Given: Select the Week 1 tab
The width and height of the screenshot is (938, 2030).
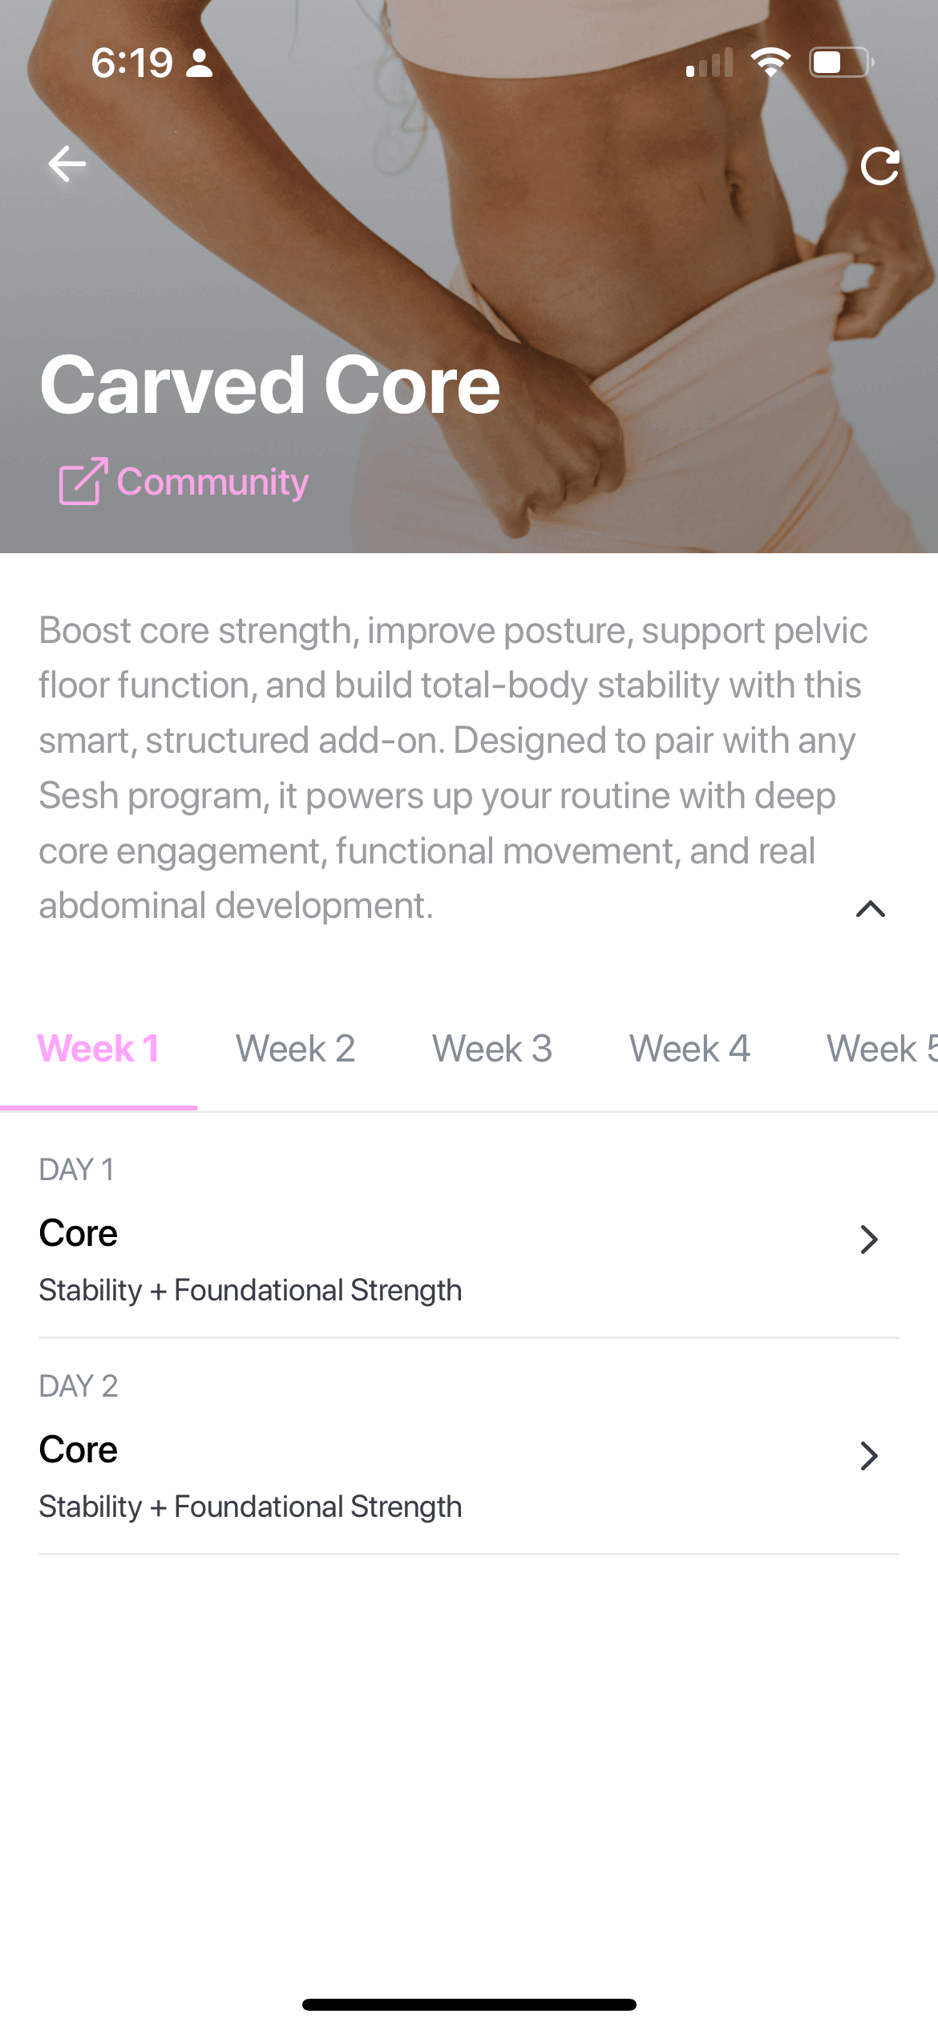Looking at the screenshot, I should pyautogui.click(x=99, y=1049).
